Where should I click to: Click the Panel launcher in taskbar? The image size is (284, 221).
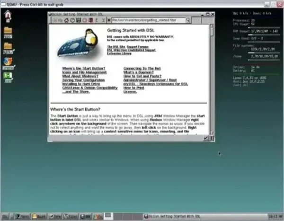pos(22,216)
